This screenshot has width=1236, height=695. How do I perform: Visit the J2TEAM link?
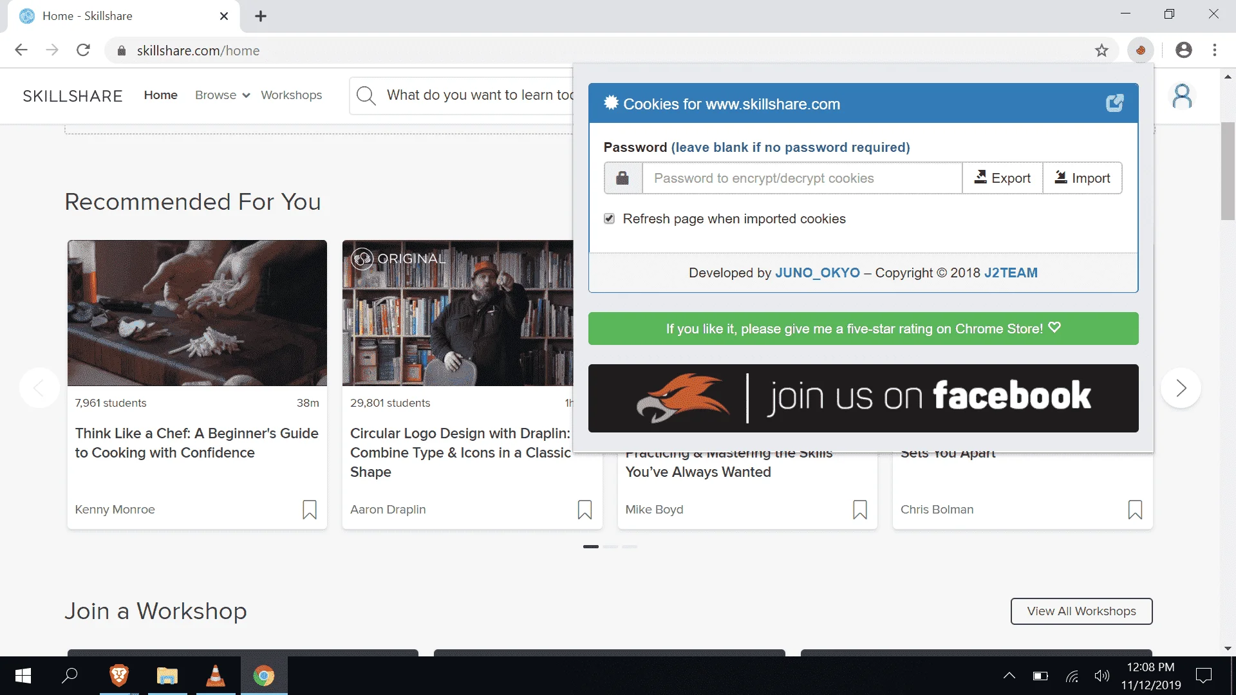pos(1011,273)
